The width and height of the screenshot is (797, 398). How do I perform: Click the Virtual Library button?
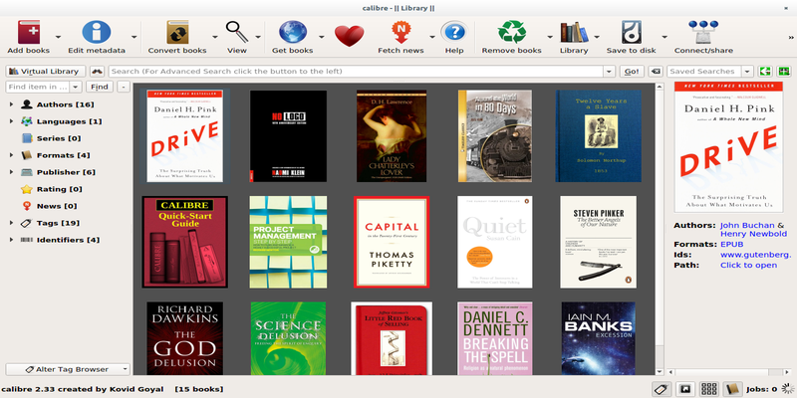pos(45,71)
